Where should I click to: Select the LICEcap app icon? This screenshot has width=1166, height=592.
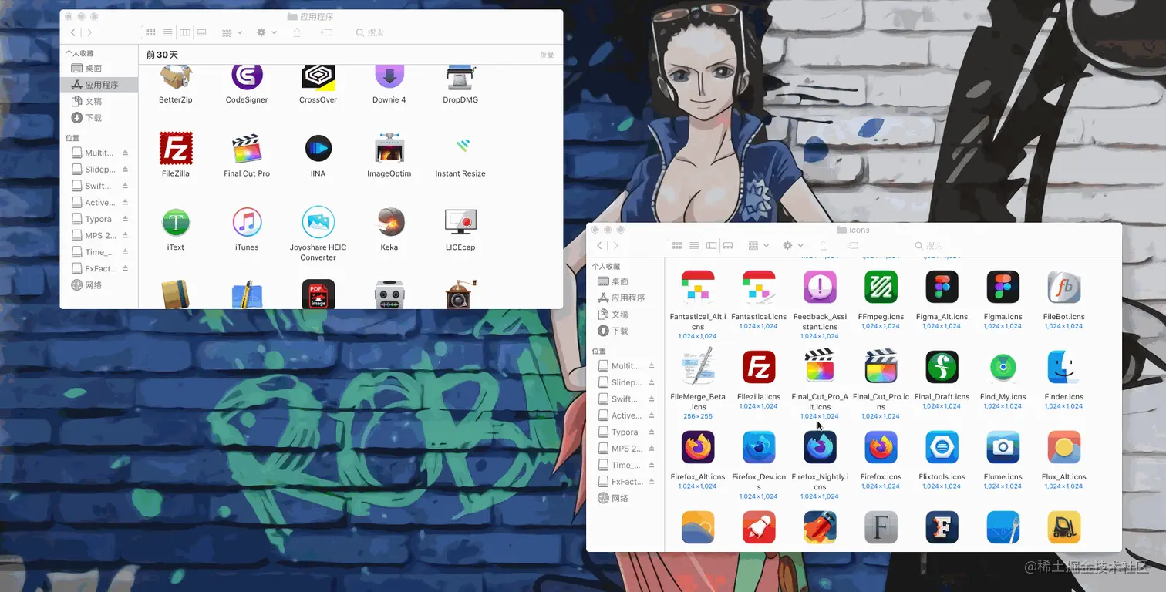tap(460, 222)
